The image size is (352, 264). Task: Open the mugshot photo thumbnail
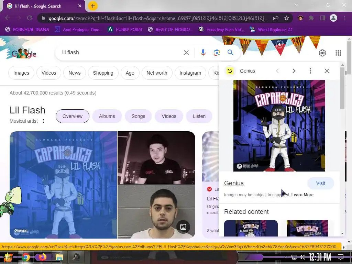tap(156, 212)
